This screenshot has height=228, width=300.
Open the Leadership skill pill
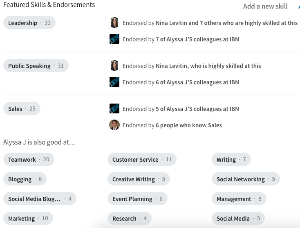[29, 23]
